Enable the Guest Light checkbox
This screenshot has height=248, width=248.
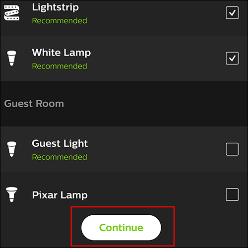(x=232, y=149)
